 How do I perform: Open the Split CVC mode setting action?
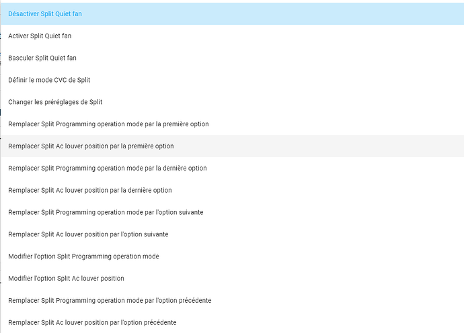click(x=49, y=80)
